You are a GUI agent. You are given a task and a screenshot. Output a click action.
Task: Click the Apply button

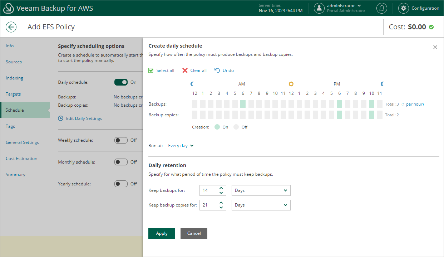point(162,233)
